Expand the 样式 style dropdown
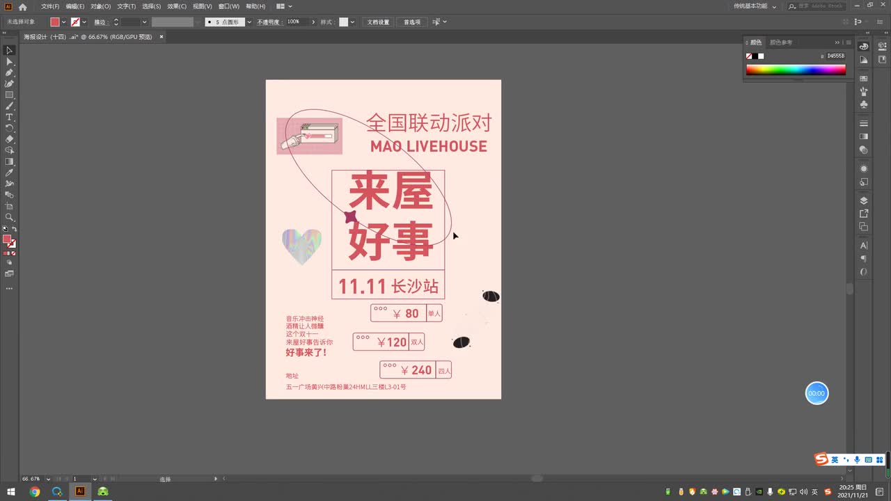The image size is (891, 501). [352, 22]
